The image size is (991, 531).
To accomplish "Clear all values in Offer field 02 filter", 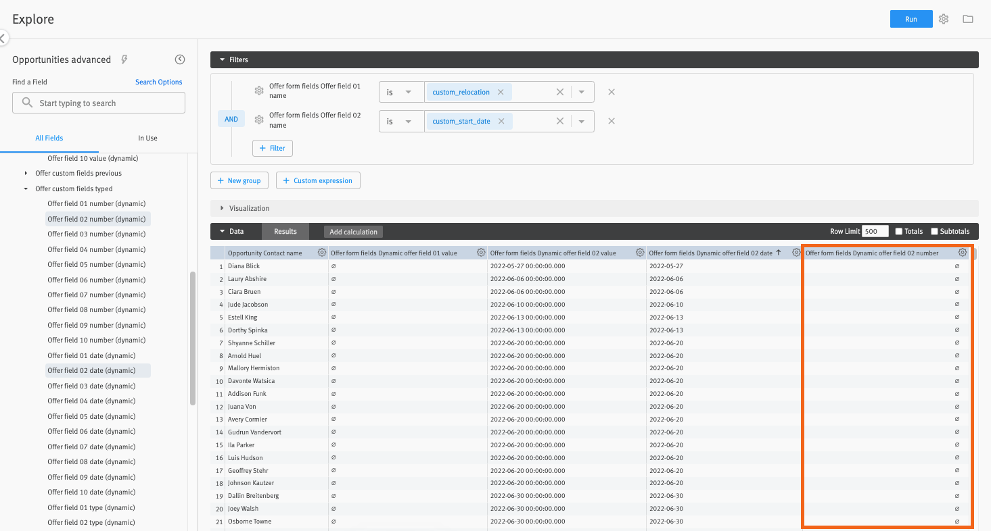I will (x=560, y=121).
